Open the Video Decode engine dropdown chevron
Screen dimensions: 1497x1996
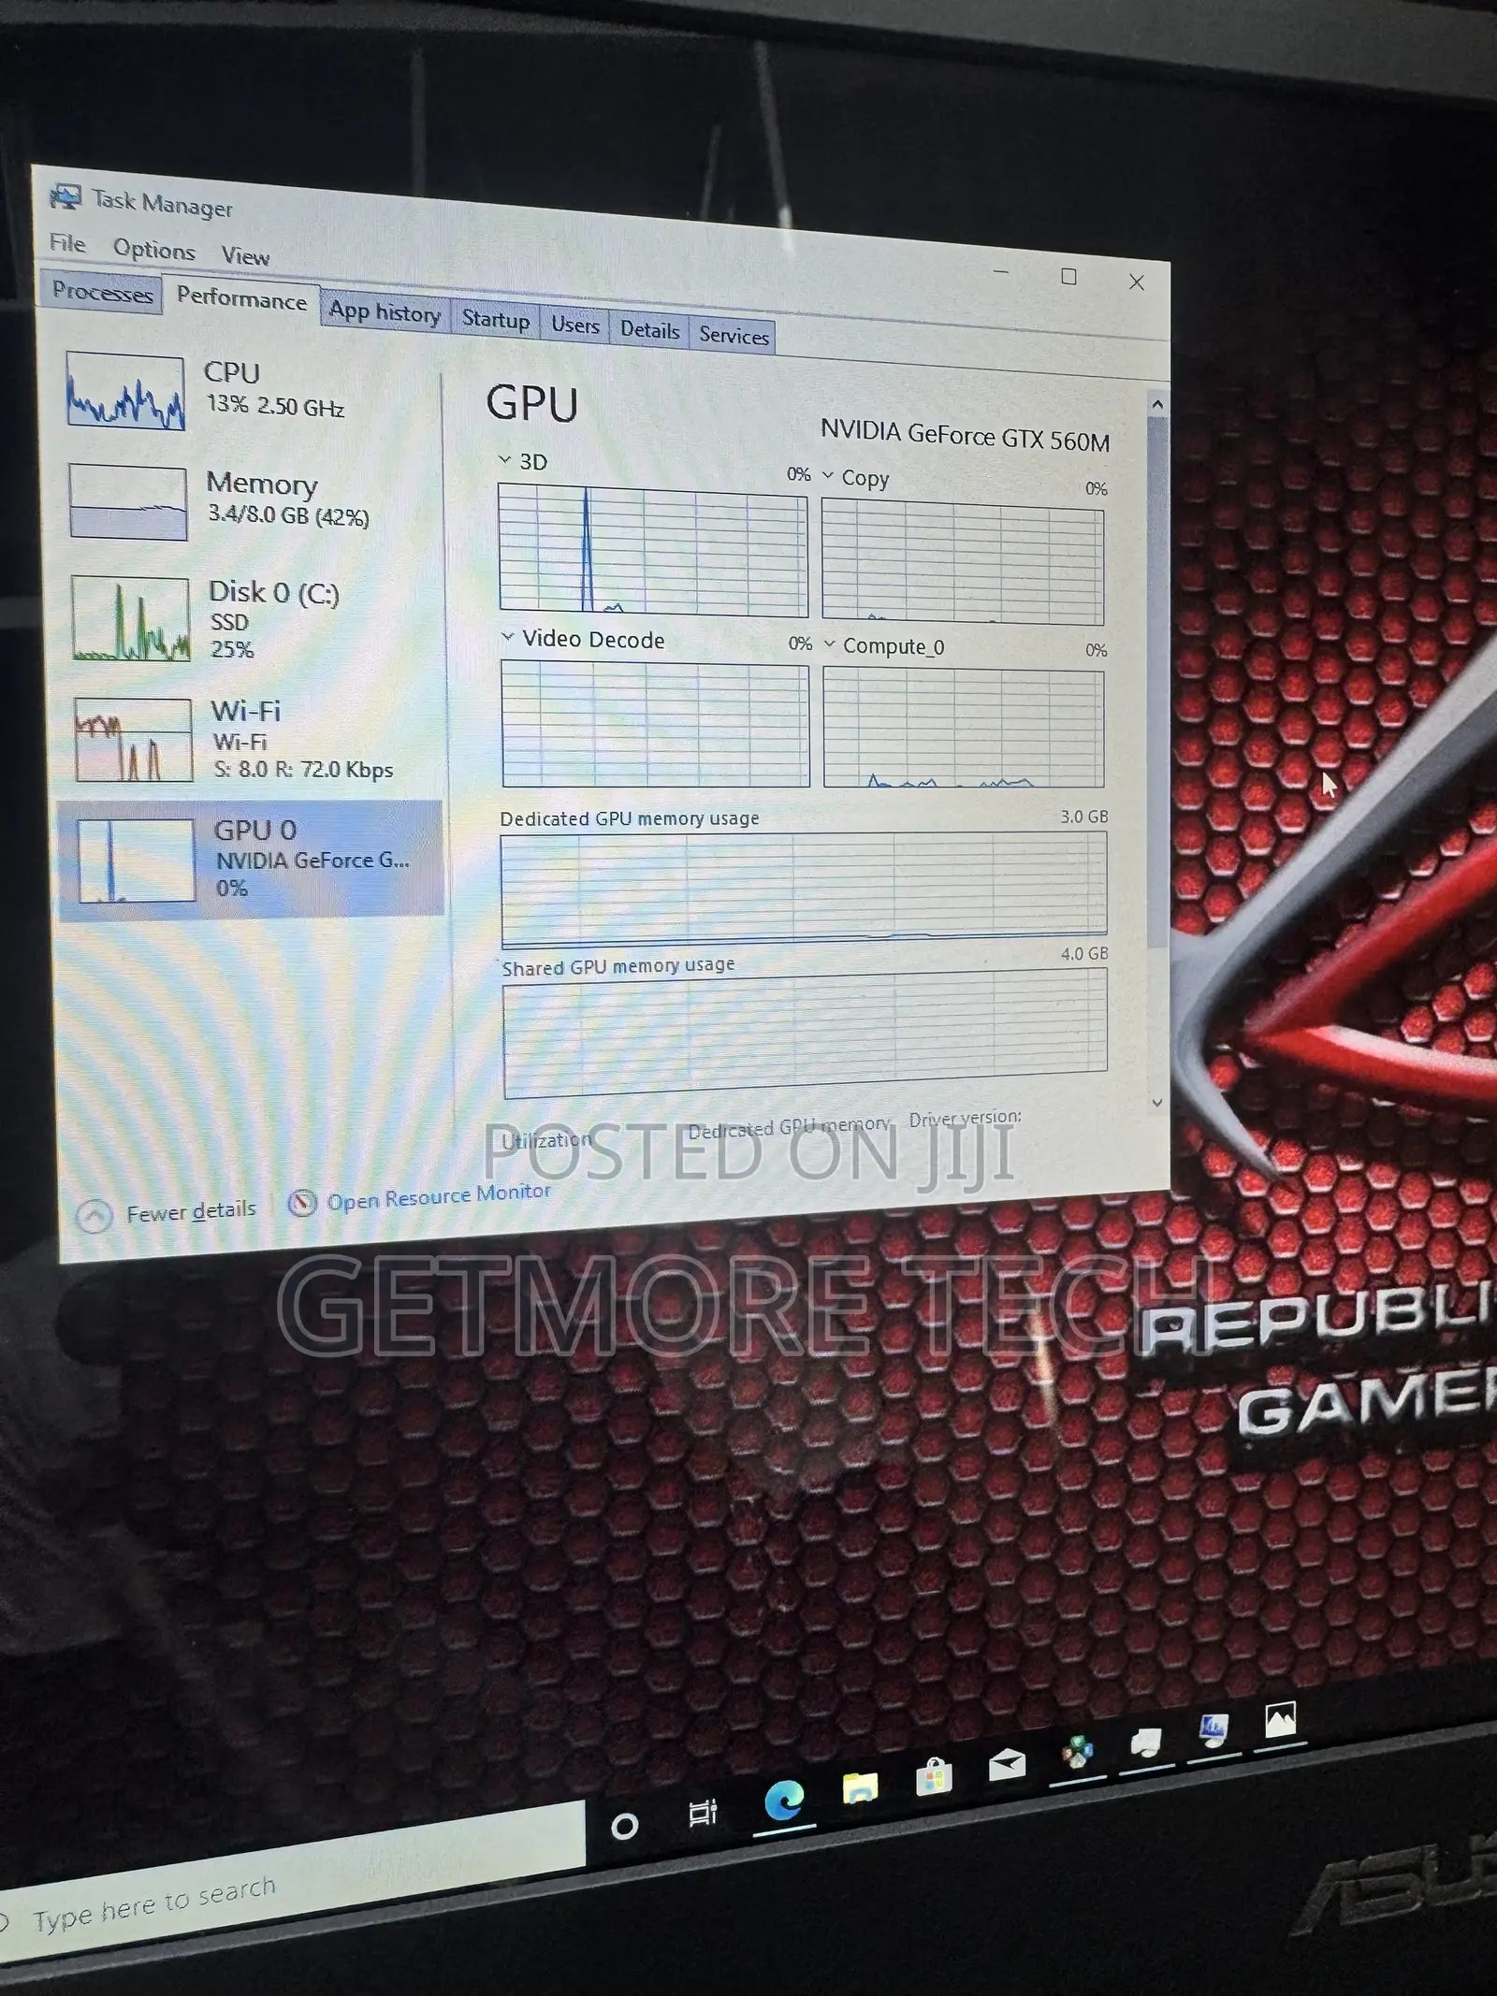pos(508,637)
